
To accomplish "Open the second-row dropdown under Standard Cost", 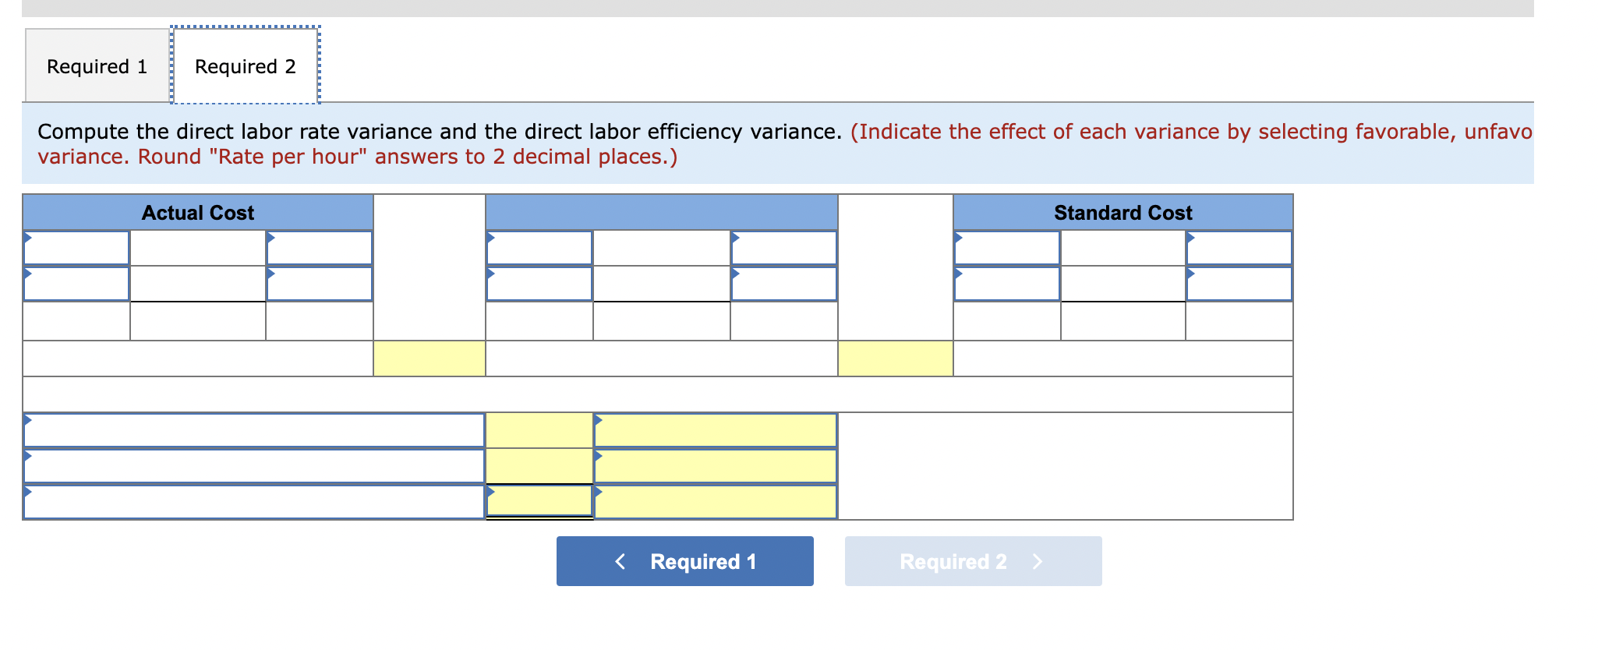I will coord(1006,284).
